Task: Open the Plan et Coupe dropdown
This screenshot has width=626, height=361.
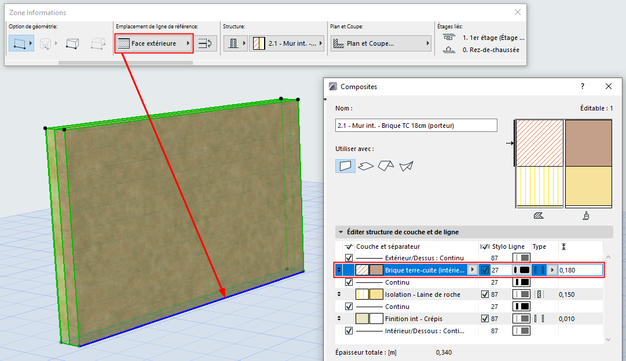Action: click(380, 43)
